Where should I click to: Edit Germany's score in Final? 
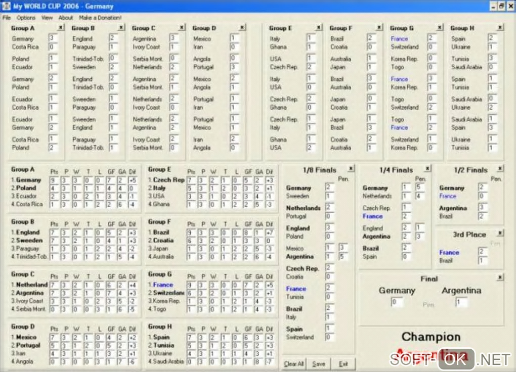396,302
